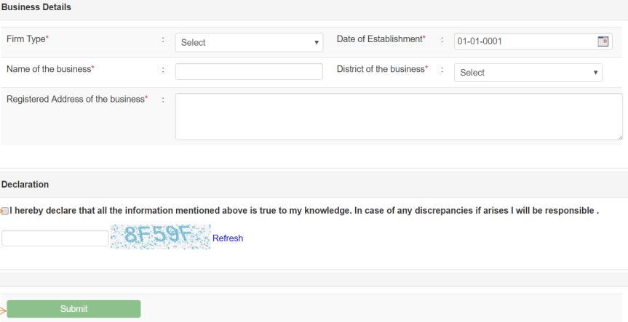
Task: Click the Declaration section heading
Action: pyautogui.click(x=25, y=185)
